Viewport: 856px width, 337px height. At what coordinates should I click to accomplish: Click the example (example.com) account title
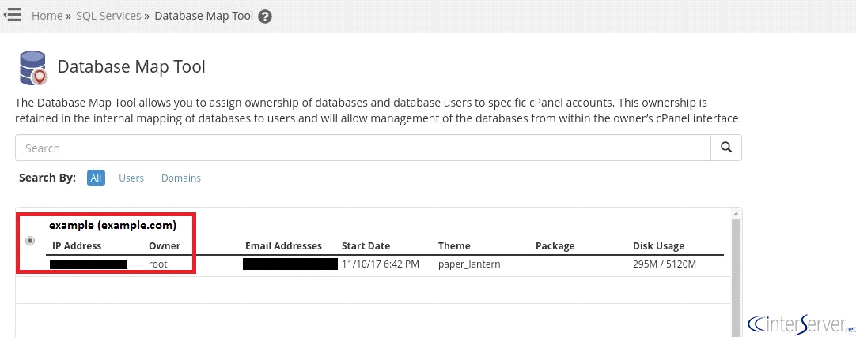[113, 225]
